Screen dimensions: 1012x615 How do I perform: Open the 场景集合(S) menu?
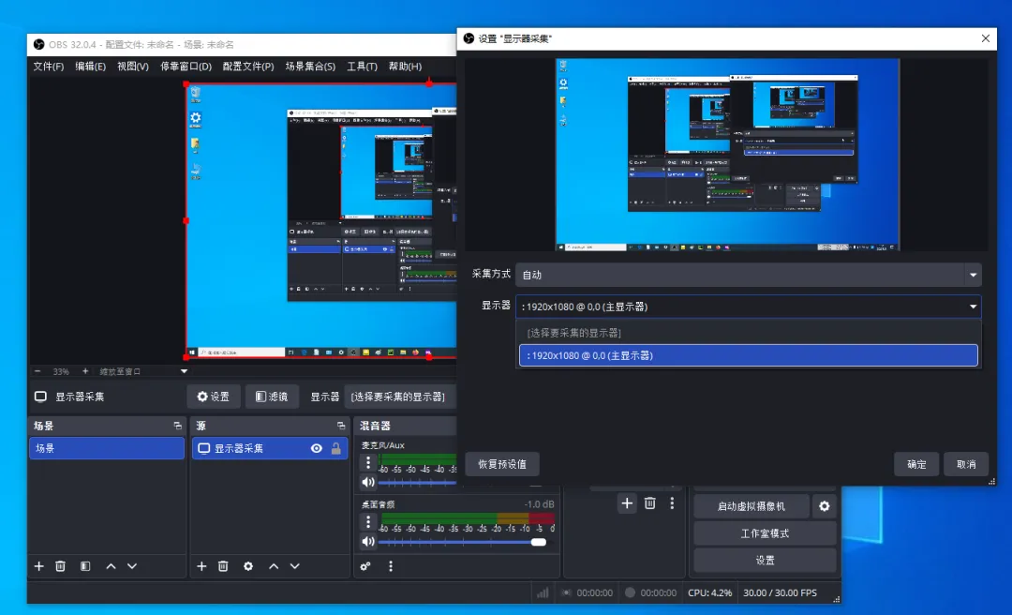tap(310, 66)
